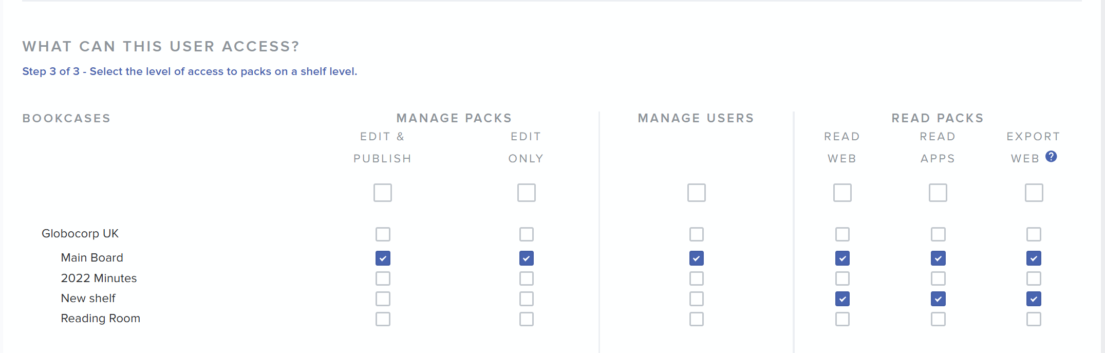Check Manage Users for Globocorp UK
1105x353 pixels.
[696, 234]
